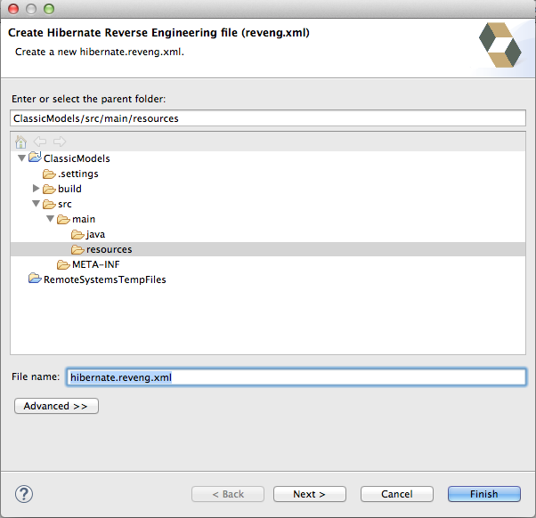Select the src folder label
The height and width of the screenshot is (518, 536).
pyautogui.click(x=65, y=205)
